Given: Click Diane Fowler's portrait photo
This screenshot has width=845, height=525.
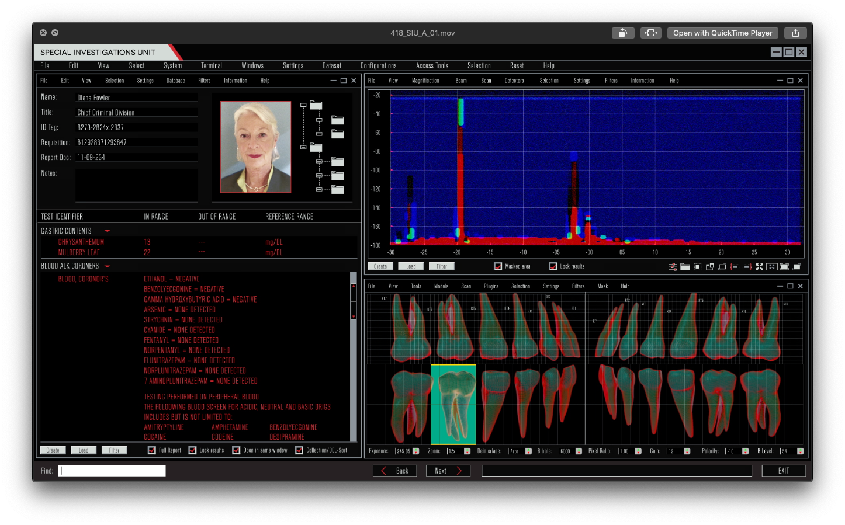Looking at the screenshot, I should click(255, 147).
